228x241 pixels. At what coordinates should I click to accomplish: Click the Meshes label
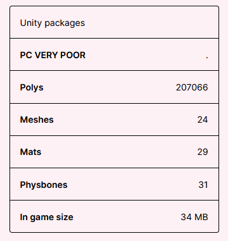[x=37, y=120]
